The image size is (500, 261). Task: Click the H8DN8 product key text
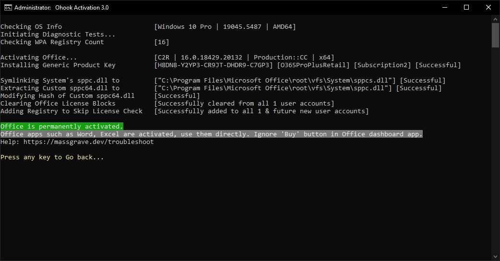point(214,65)
